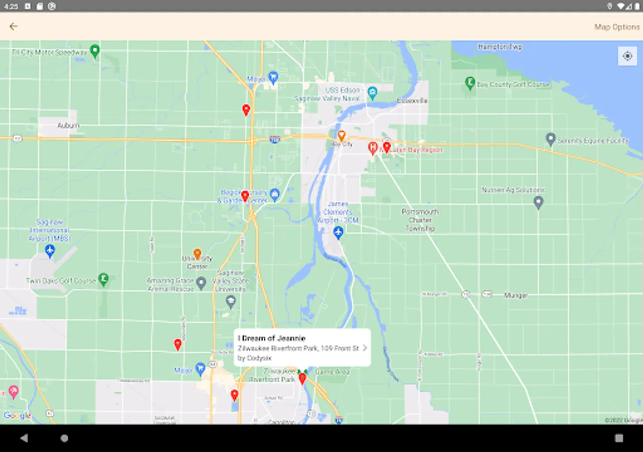Screen dimensions: 643x452
Task: Select the orange University Center marker
Action: coord(197,254)
